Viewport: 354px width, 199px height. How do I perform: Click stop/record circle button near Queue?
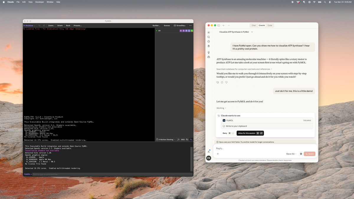pyautogui.click(x=301, y=154)
